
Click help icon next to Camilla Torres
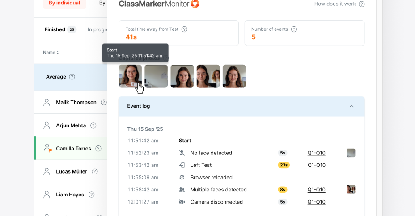pyautogui.click(x=98, y=149)
